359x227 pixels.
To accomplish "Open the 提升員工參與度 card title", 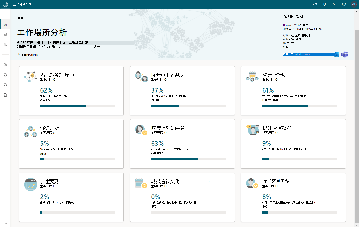I will [167, 75].
